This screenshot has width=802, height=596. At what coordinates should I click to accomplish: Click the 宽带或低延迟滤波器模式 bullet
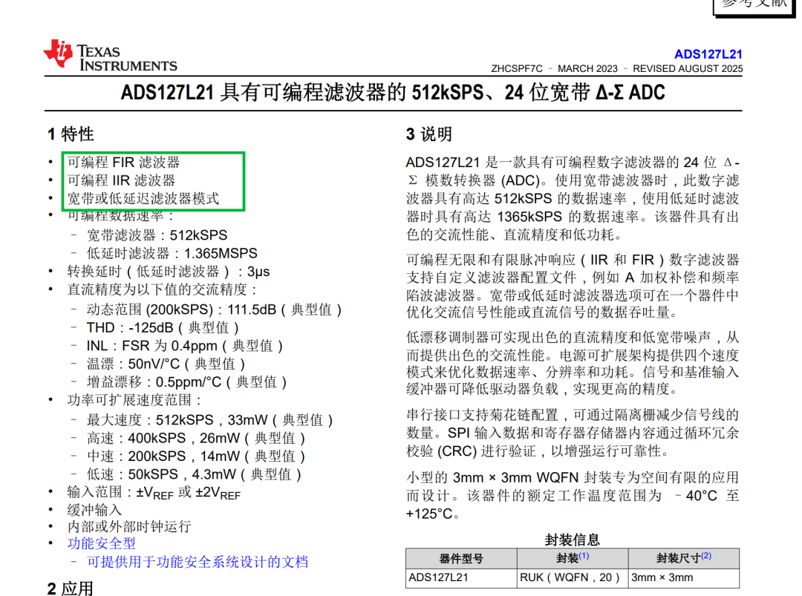tap(143, 198)
